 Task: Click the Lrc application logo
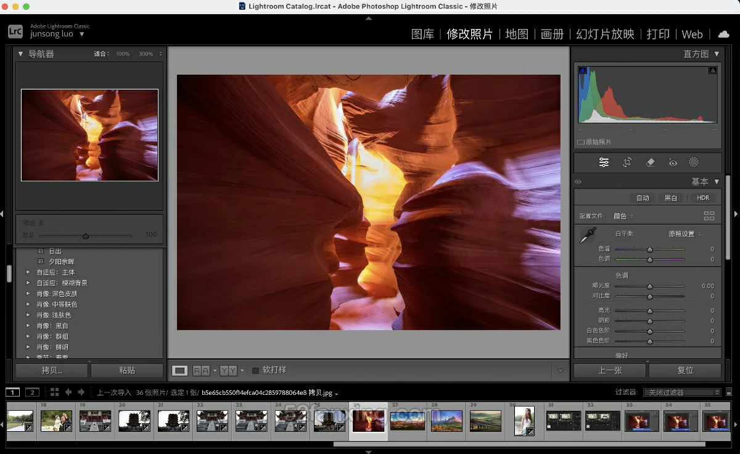click(x=16, y=31)
